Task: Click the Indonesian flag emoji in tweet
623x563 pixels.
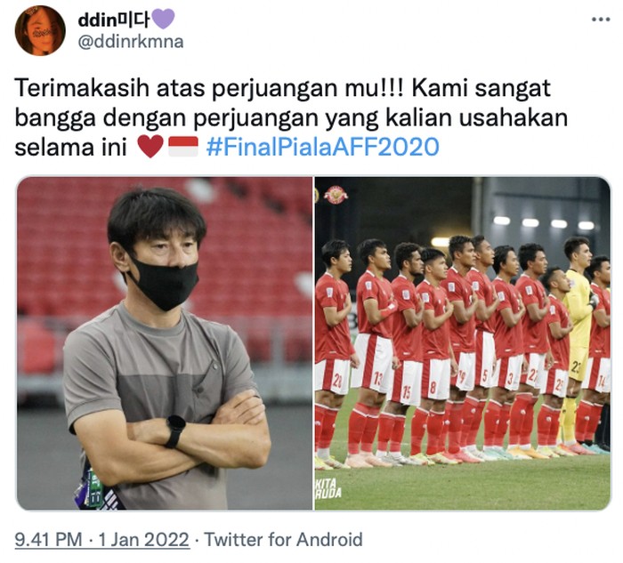Action: (183, 147)
